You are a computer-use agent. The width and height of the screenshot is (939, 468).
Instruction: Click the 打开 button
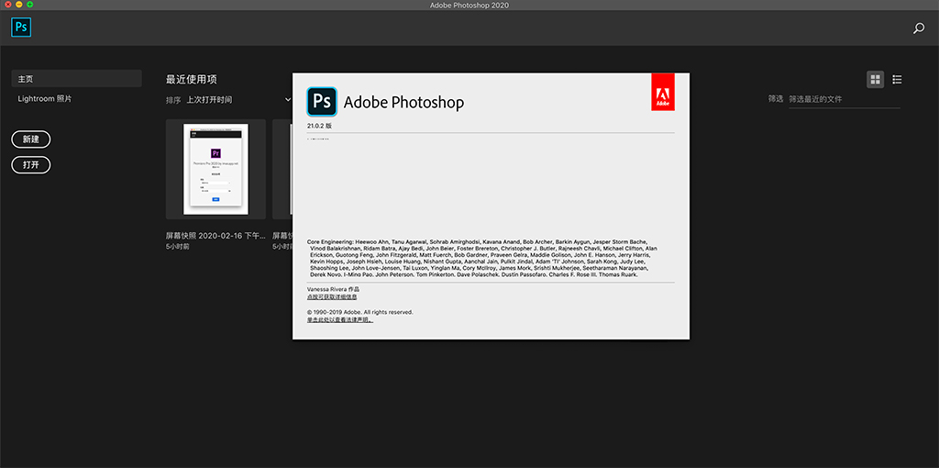tap(31, 165)
